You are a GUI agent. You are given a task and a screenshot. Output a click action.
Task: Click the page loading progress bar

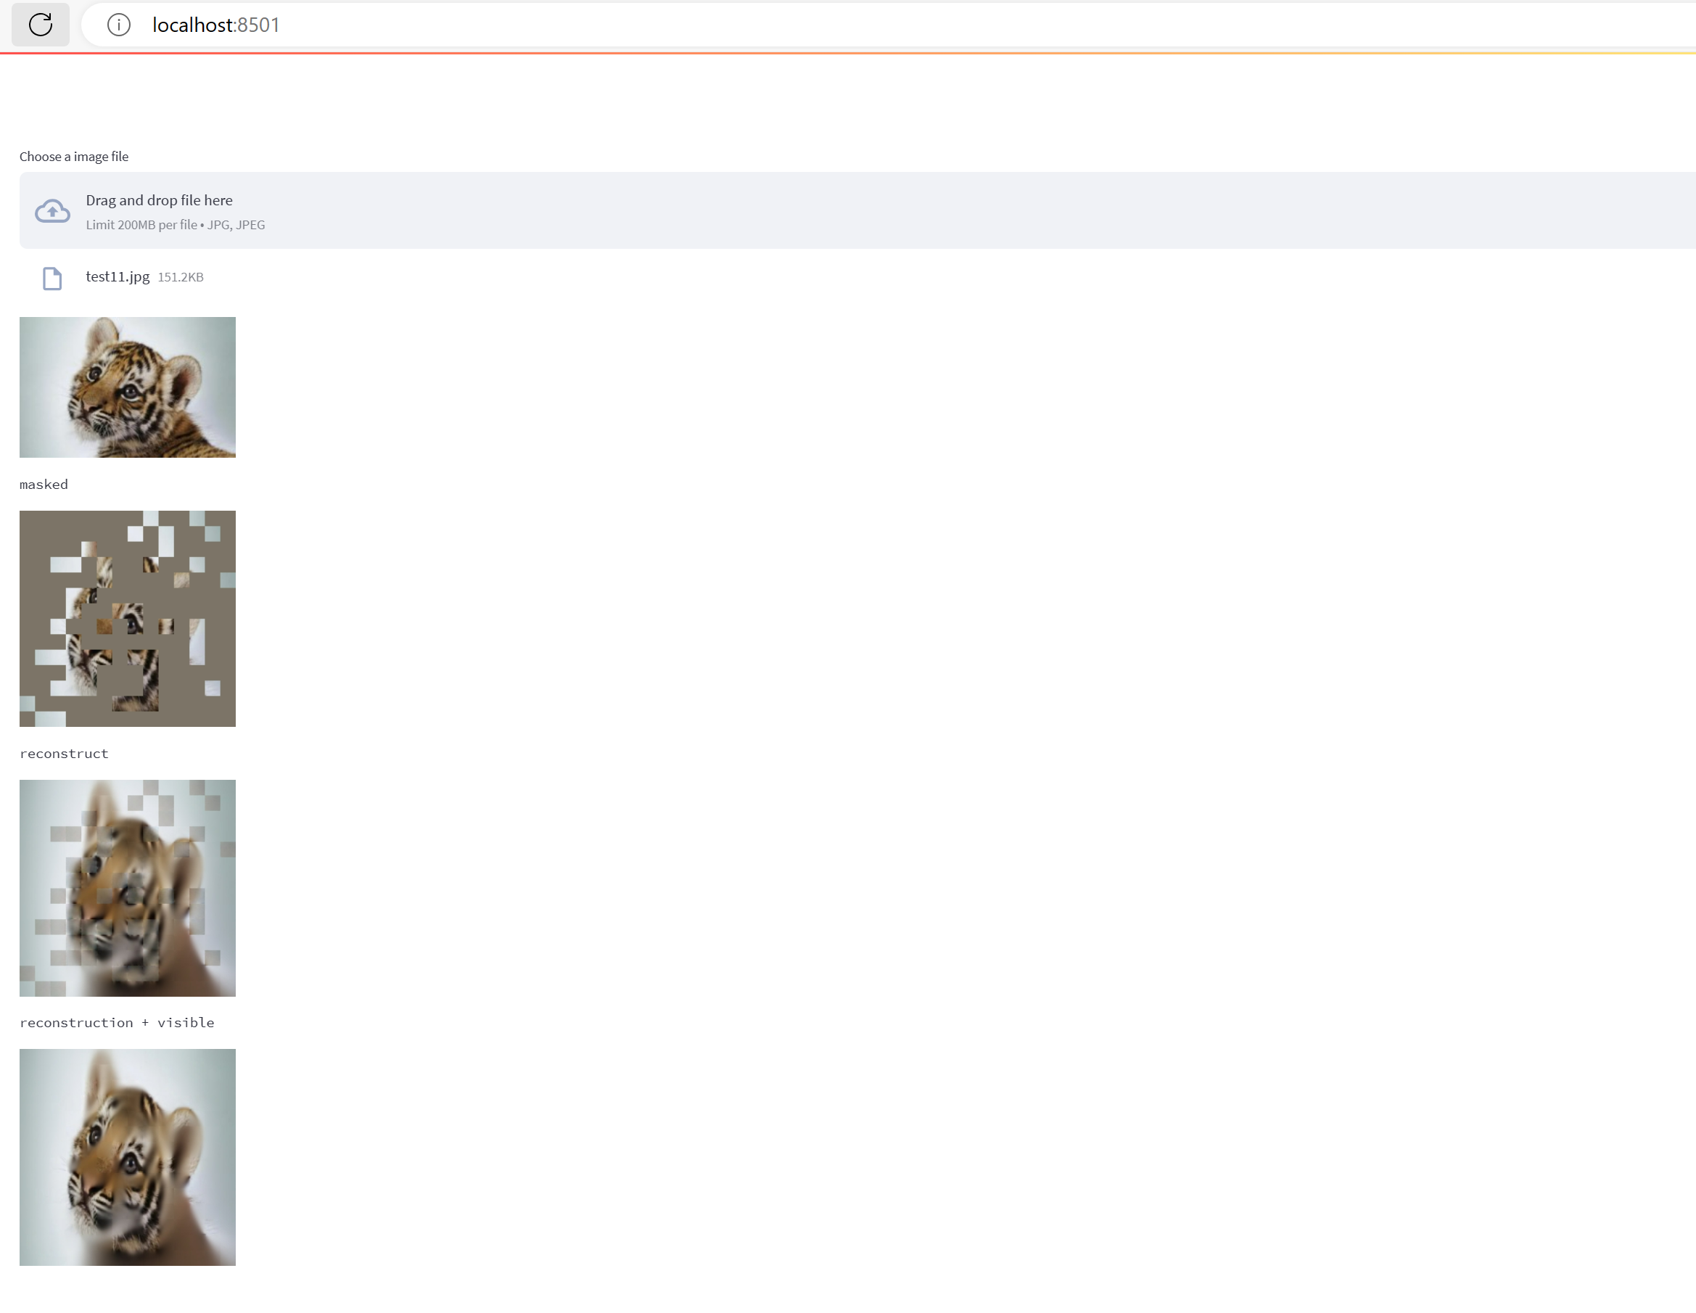click(x=848, y=53)
